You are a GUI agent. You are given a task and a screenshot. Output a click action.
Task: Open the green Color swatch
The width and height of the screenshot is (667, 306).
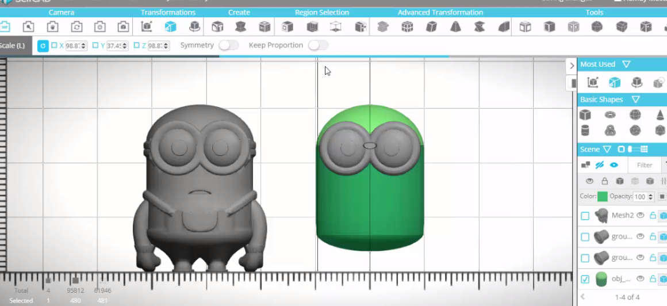603,197
